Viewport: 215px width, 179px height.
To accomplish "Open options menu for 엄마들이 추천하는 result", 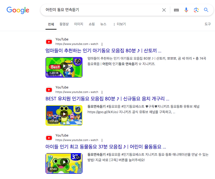I will 102,44.
